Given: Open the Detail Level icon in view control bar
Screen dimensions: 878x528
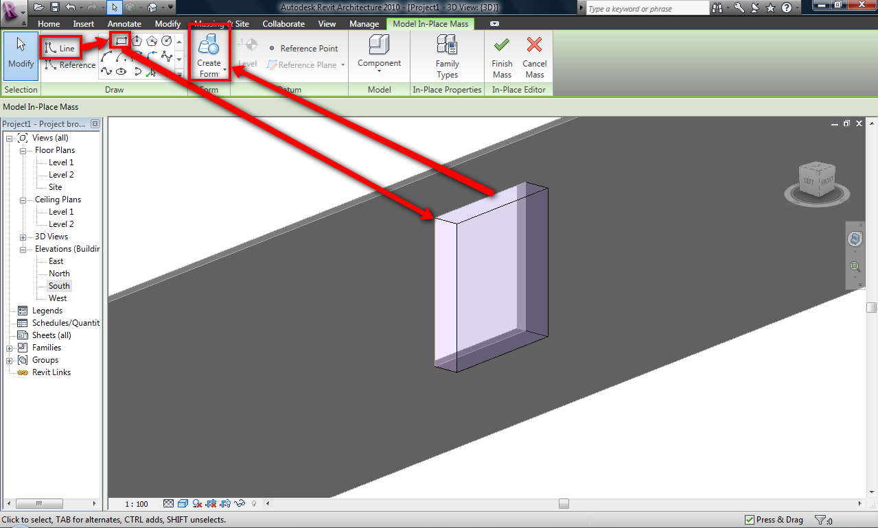Looking at the screenshot, I should click(x=169, y=503).
